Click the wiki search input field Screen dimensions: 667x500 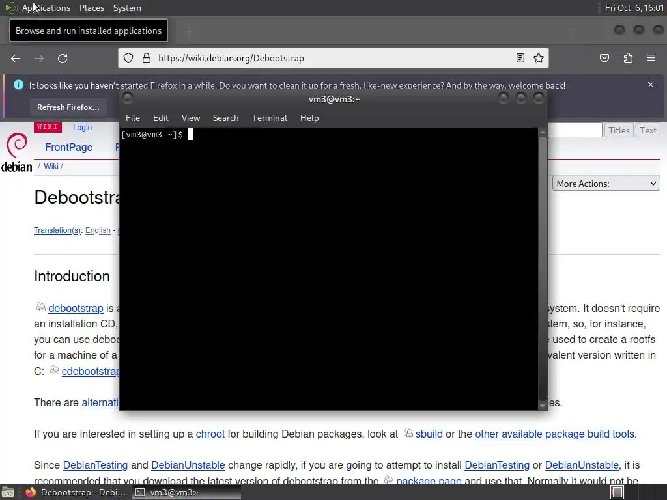click(575, 130)
